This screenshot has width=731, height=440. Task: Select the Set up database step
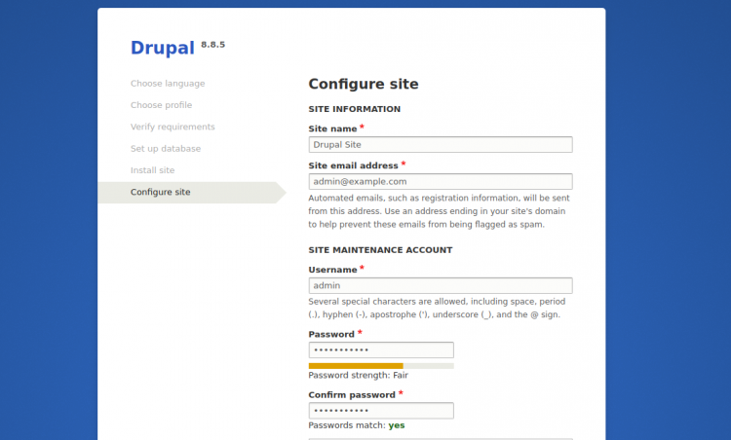click(166, 149)
